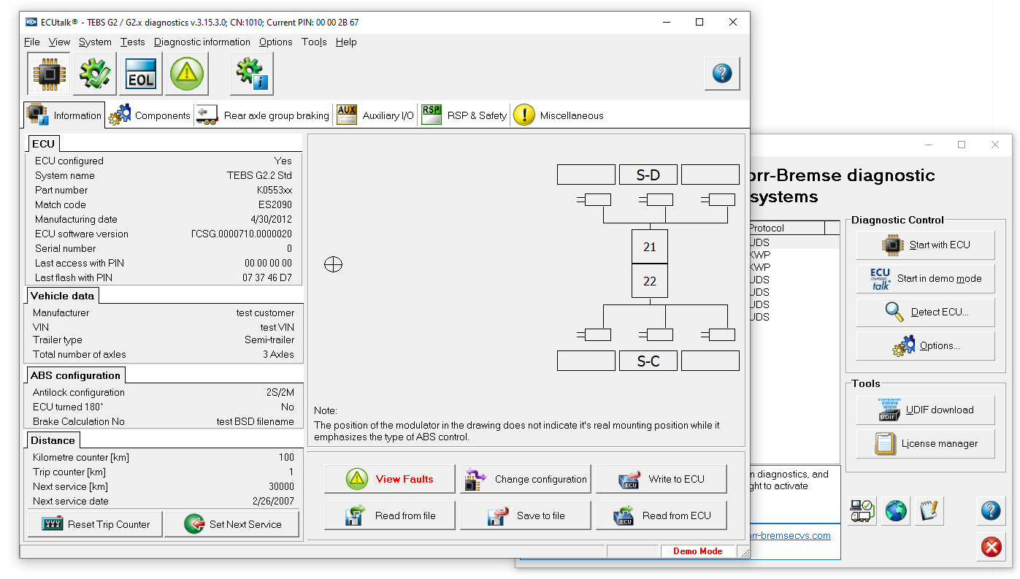Click the ECUtalk title bar app icon
Viewport: 1020px width, 579px height.
pos(31,22)
